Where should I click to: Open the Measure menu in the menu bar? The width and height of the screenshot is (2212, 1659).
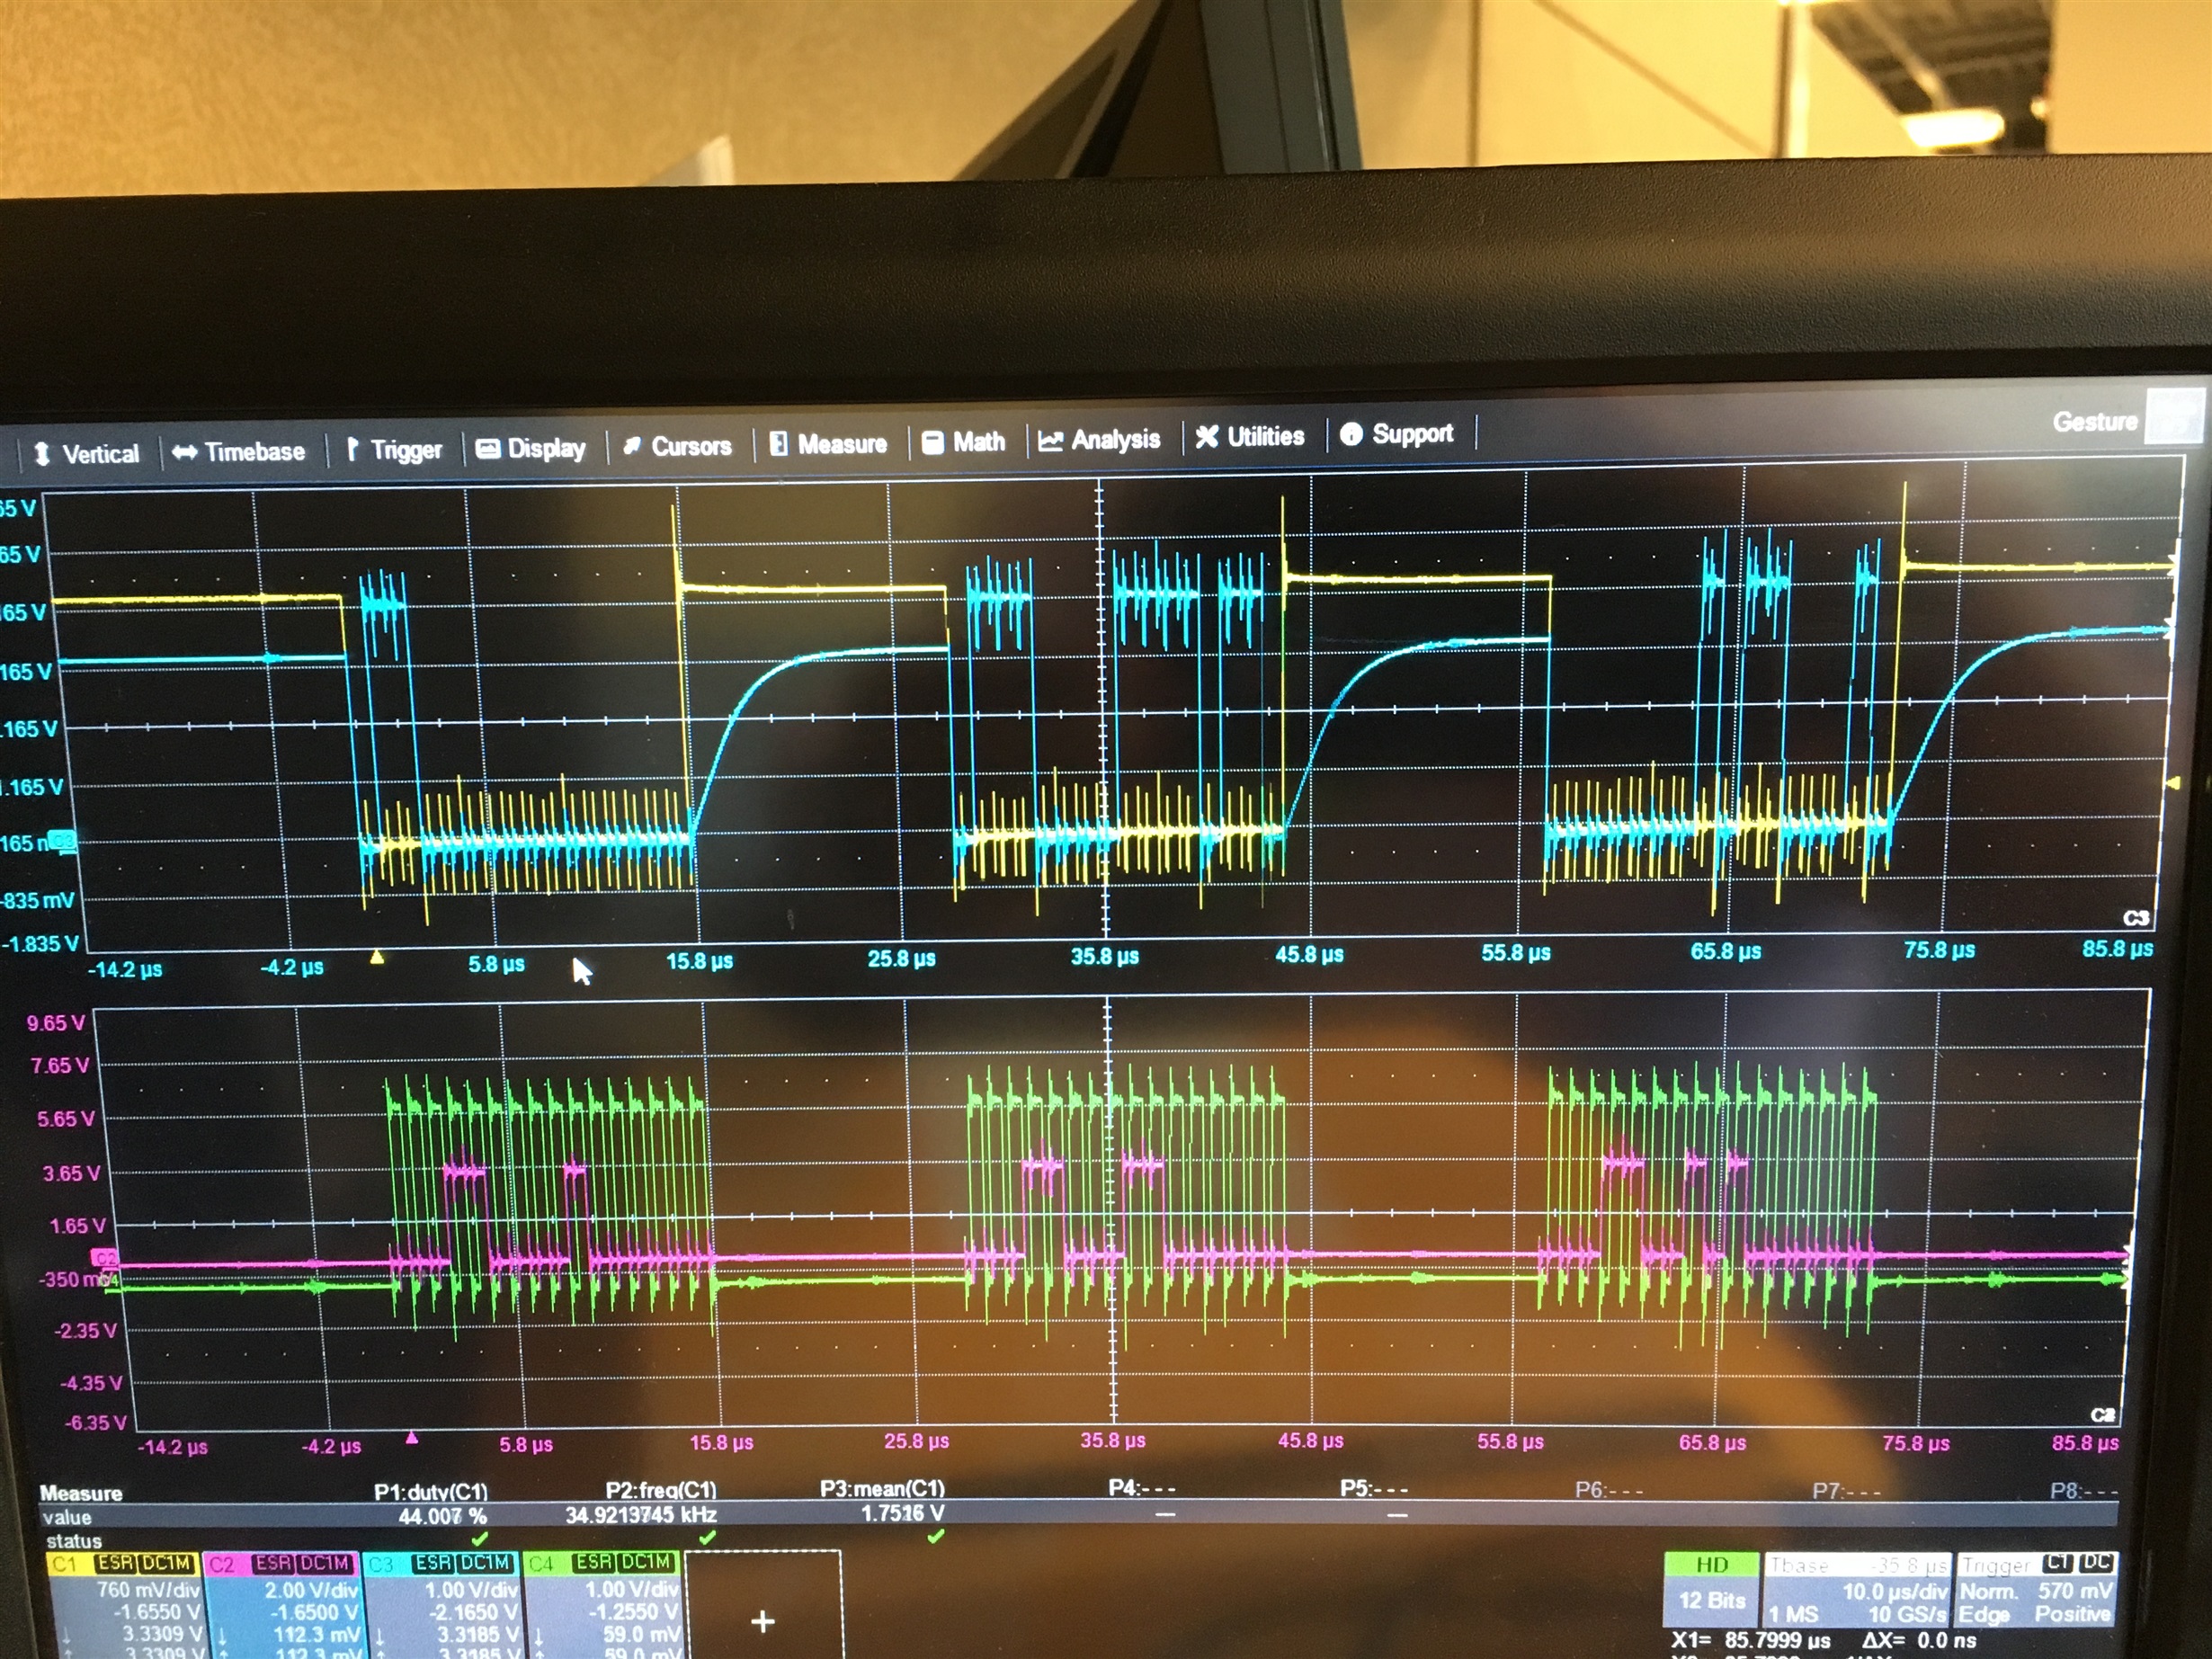click(828, 444)
